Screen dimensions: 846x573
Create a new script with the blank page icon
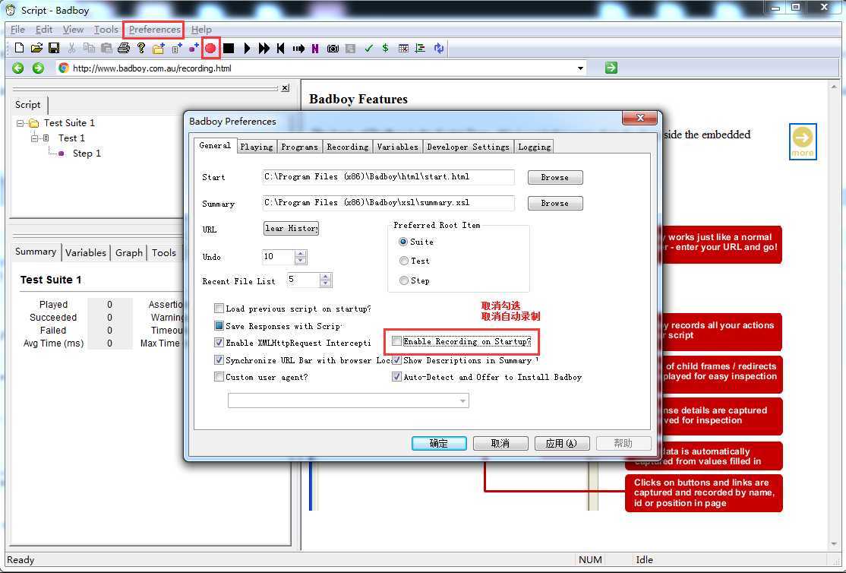(20, 48)
